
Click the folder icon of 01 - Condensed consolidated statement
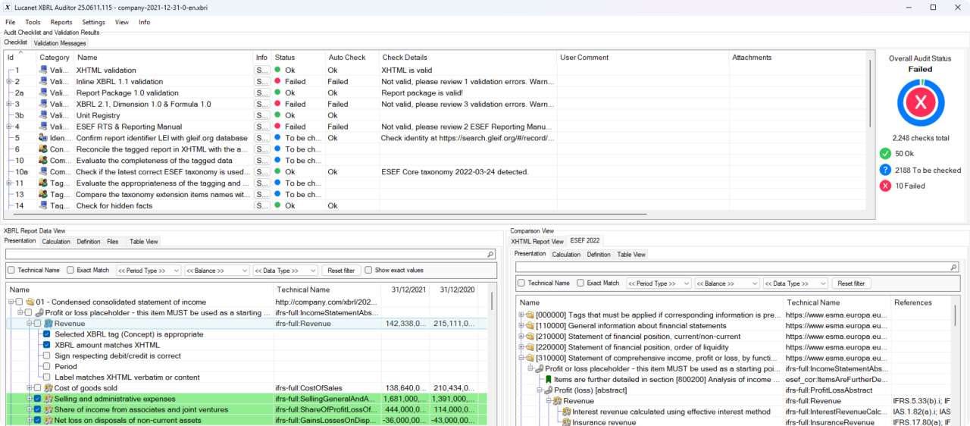pyautogui.click(x=30, y=302)
